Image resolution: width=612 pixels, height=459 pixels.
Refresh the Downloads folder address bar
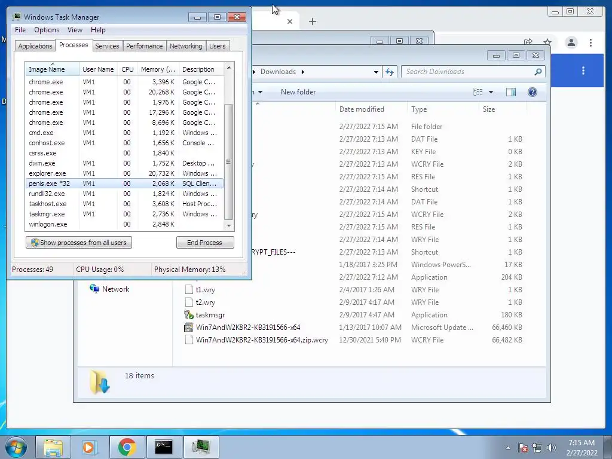tap(390, 72)
